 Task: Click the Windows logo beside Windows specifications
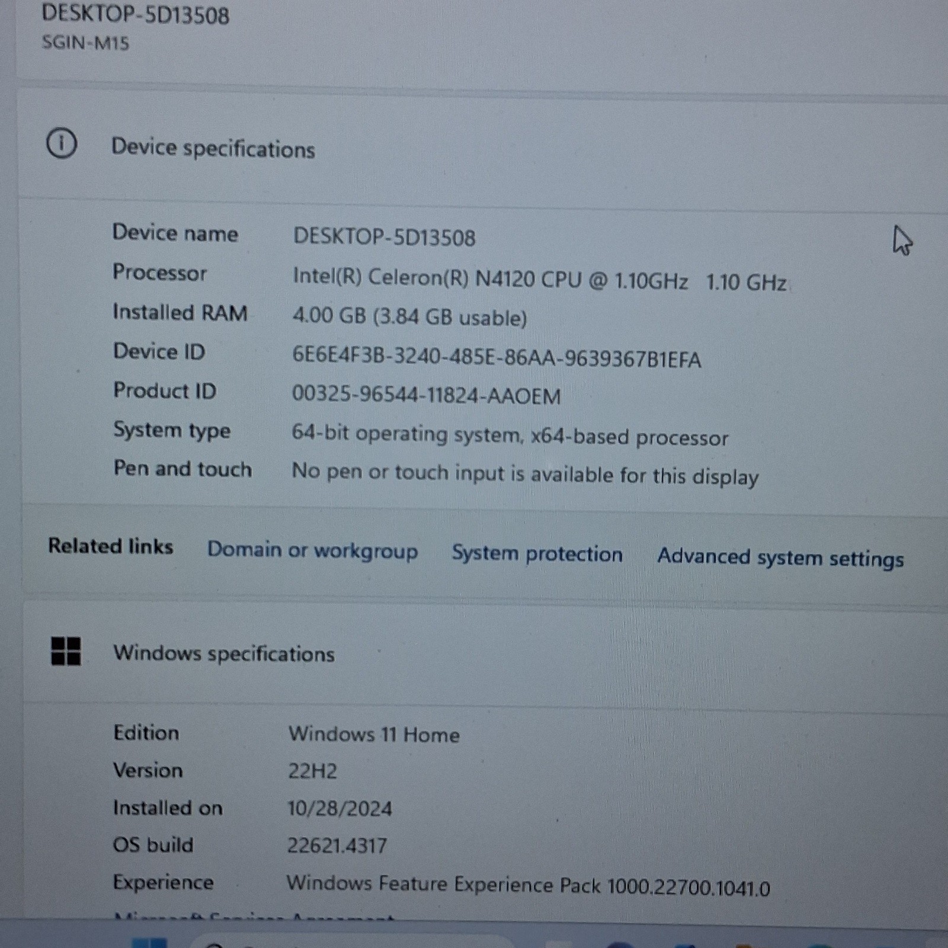(66, 651)
